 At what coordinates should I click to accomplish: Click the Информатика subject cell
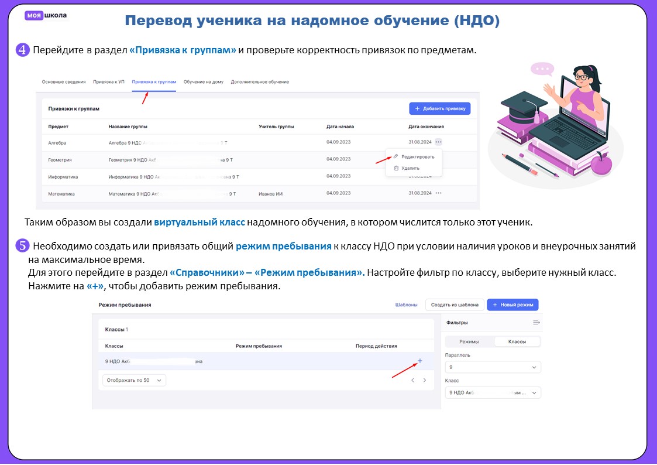point(63,177)
